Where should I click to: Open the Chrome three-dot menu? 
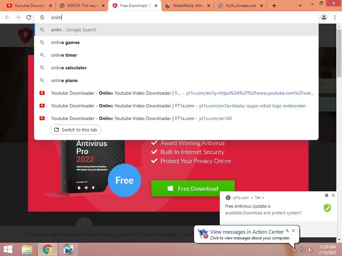click(335, 17)
